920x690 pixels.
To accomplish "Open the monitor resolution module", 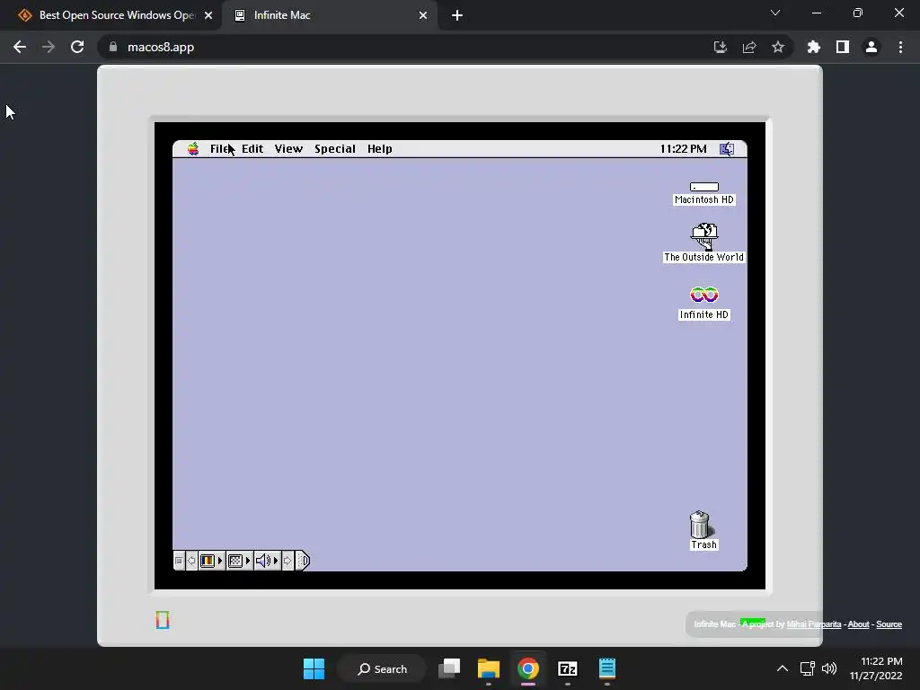I will tap(239, 561).
